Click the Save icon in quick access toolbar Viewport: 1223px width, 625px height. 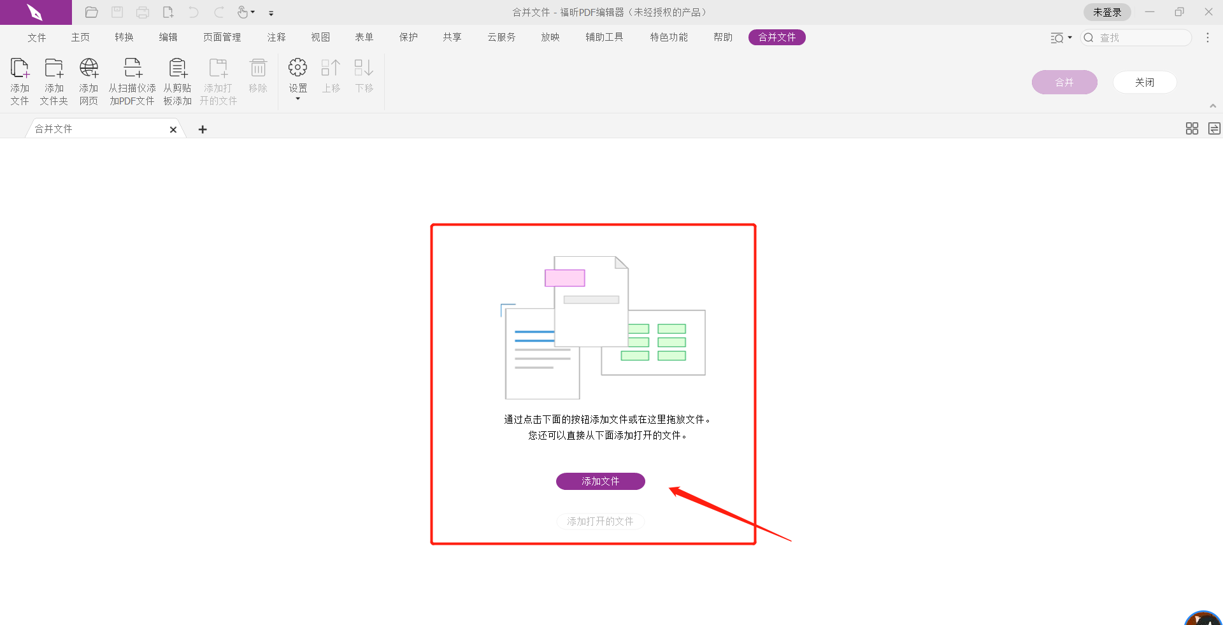coord(117,12)
